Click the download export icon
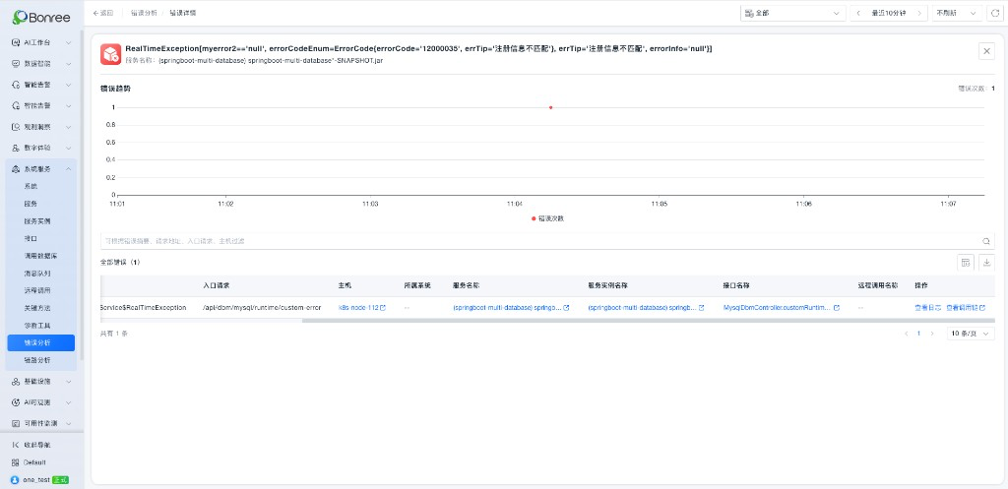 coord(986,262)
